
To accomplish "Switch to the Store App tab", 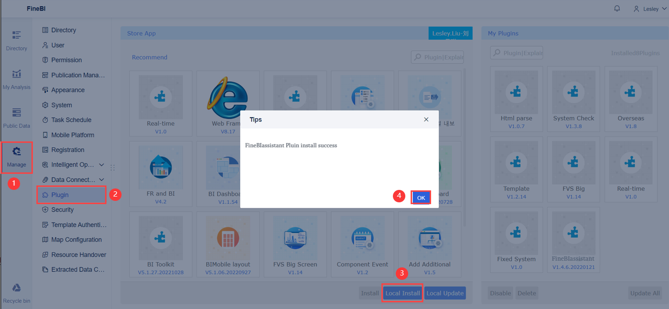I will (x=141, y=33).
